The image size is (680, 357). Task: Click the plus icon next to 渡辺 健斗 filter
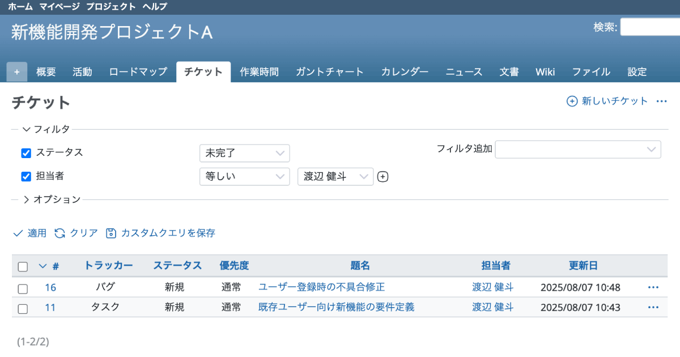(x=382, y=177)
